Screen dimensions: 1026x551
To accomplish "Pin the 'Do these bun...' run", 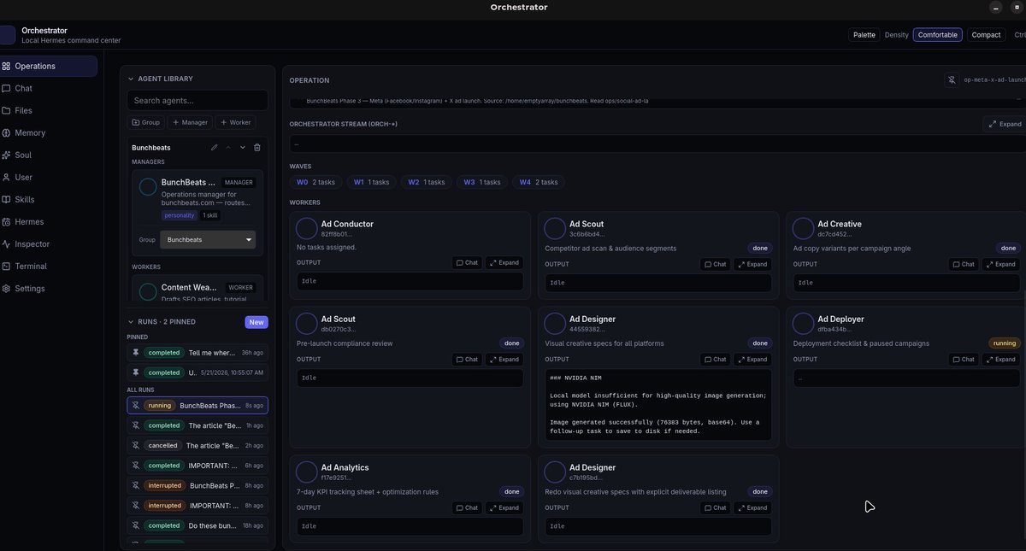I will [x=135, y=525].
